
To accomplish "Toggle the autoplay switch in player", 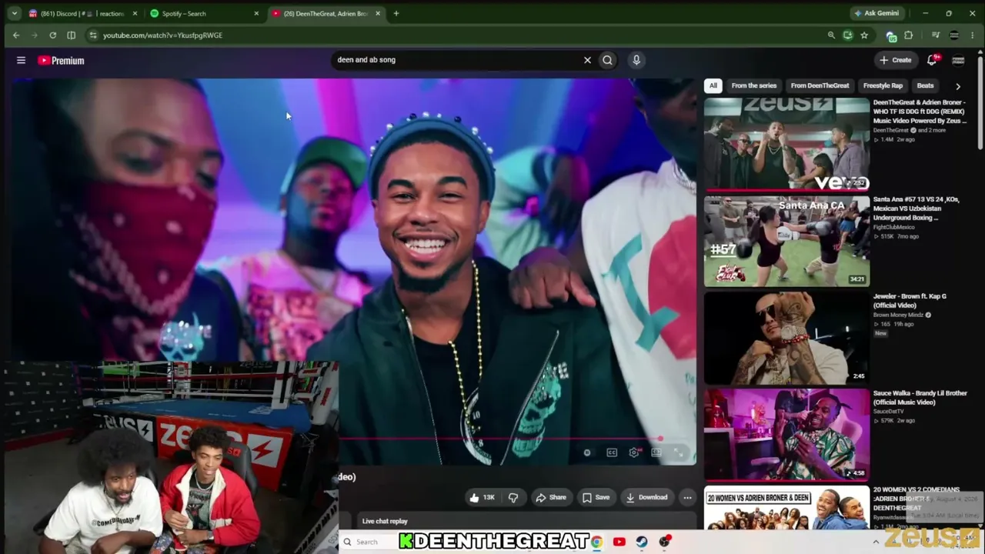I will [x=587, y=452].
